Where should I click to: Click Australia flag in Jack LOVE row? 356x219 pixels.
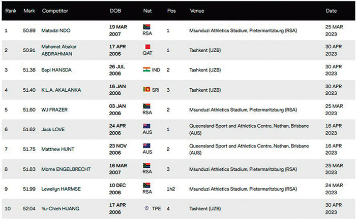[146, 126]
